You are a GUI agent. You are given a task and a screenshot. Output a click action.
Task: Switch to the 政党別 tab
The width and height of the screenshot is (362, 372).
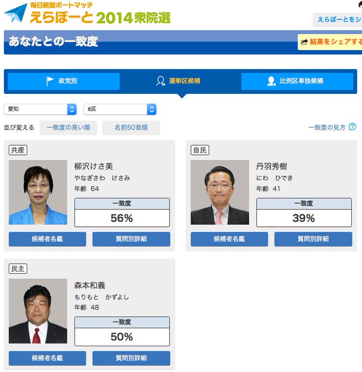coord(64,81)
